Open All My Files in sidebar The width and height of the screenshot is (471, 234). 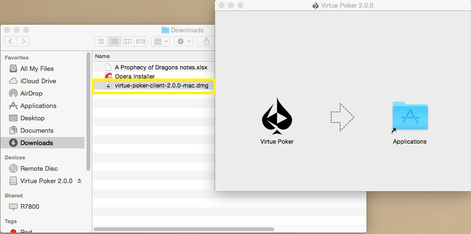[x=37, y=69]
